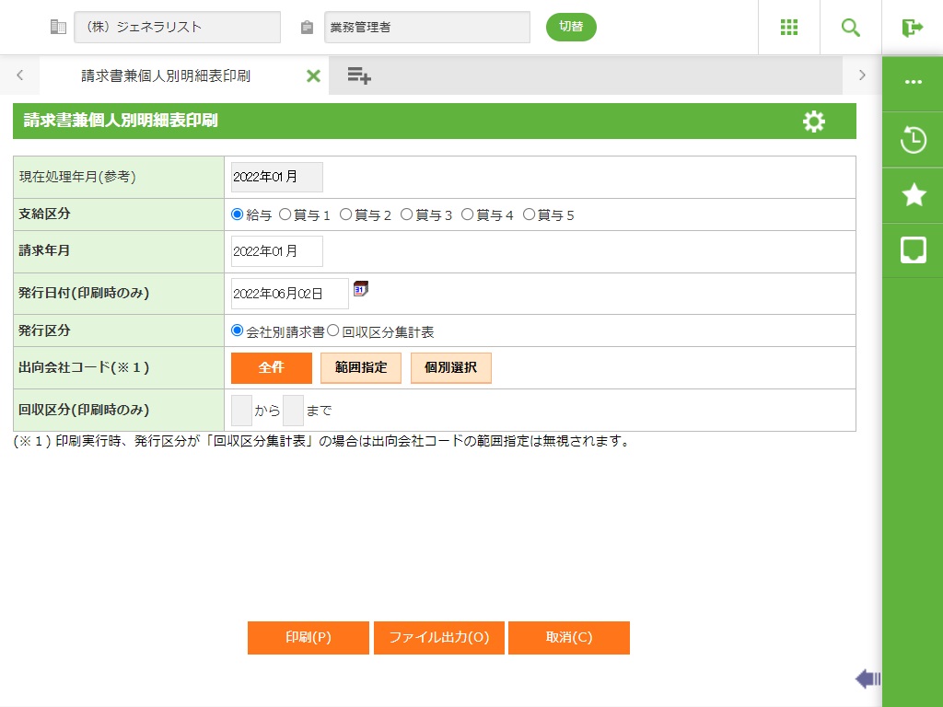943x707 pixels.
Task: Click the search magnifier icon
Action: click(x=851, y=28)
